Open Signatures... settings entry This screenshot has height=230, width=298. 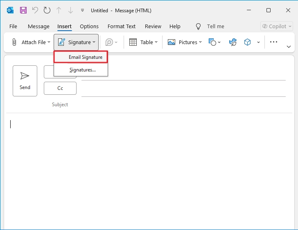81,70
